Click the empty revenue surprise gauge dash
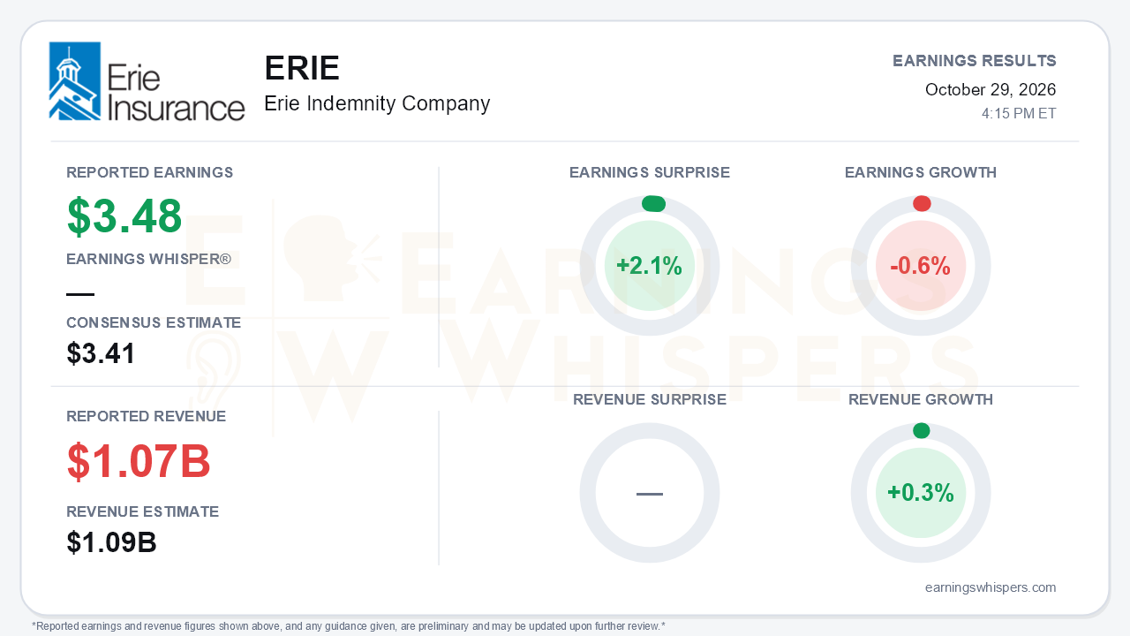1130x636 pixels. click(x=650, y=493)
